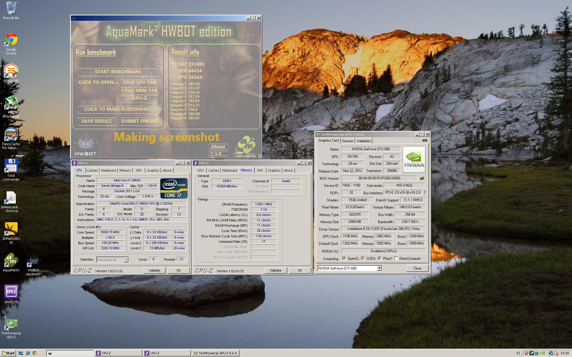Click CPUZ MEM TAB button
Screen dimensions: 572x357
pyautogui.click(x=139, y=90)
